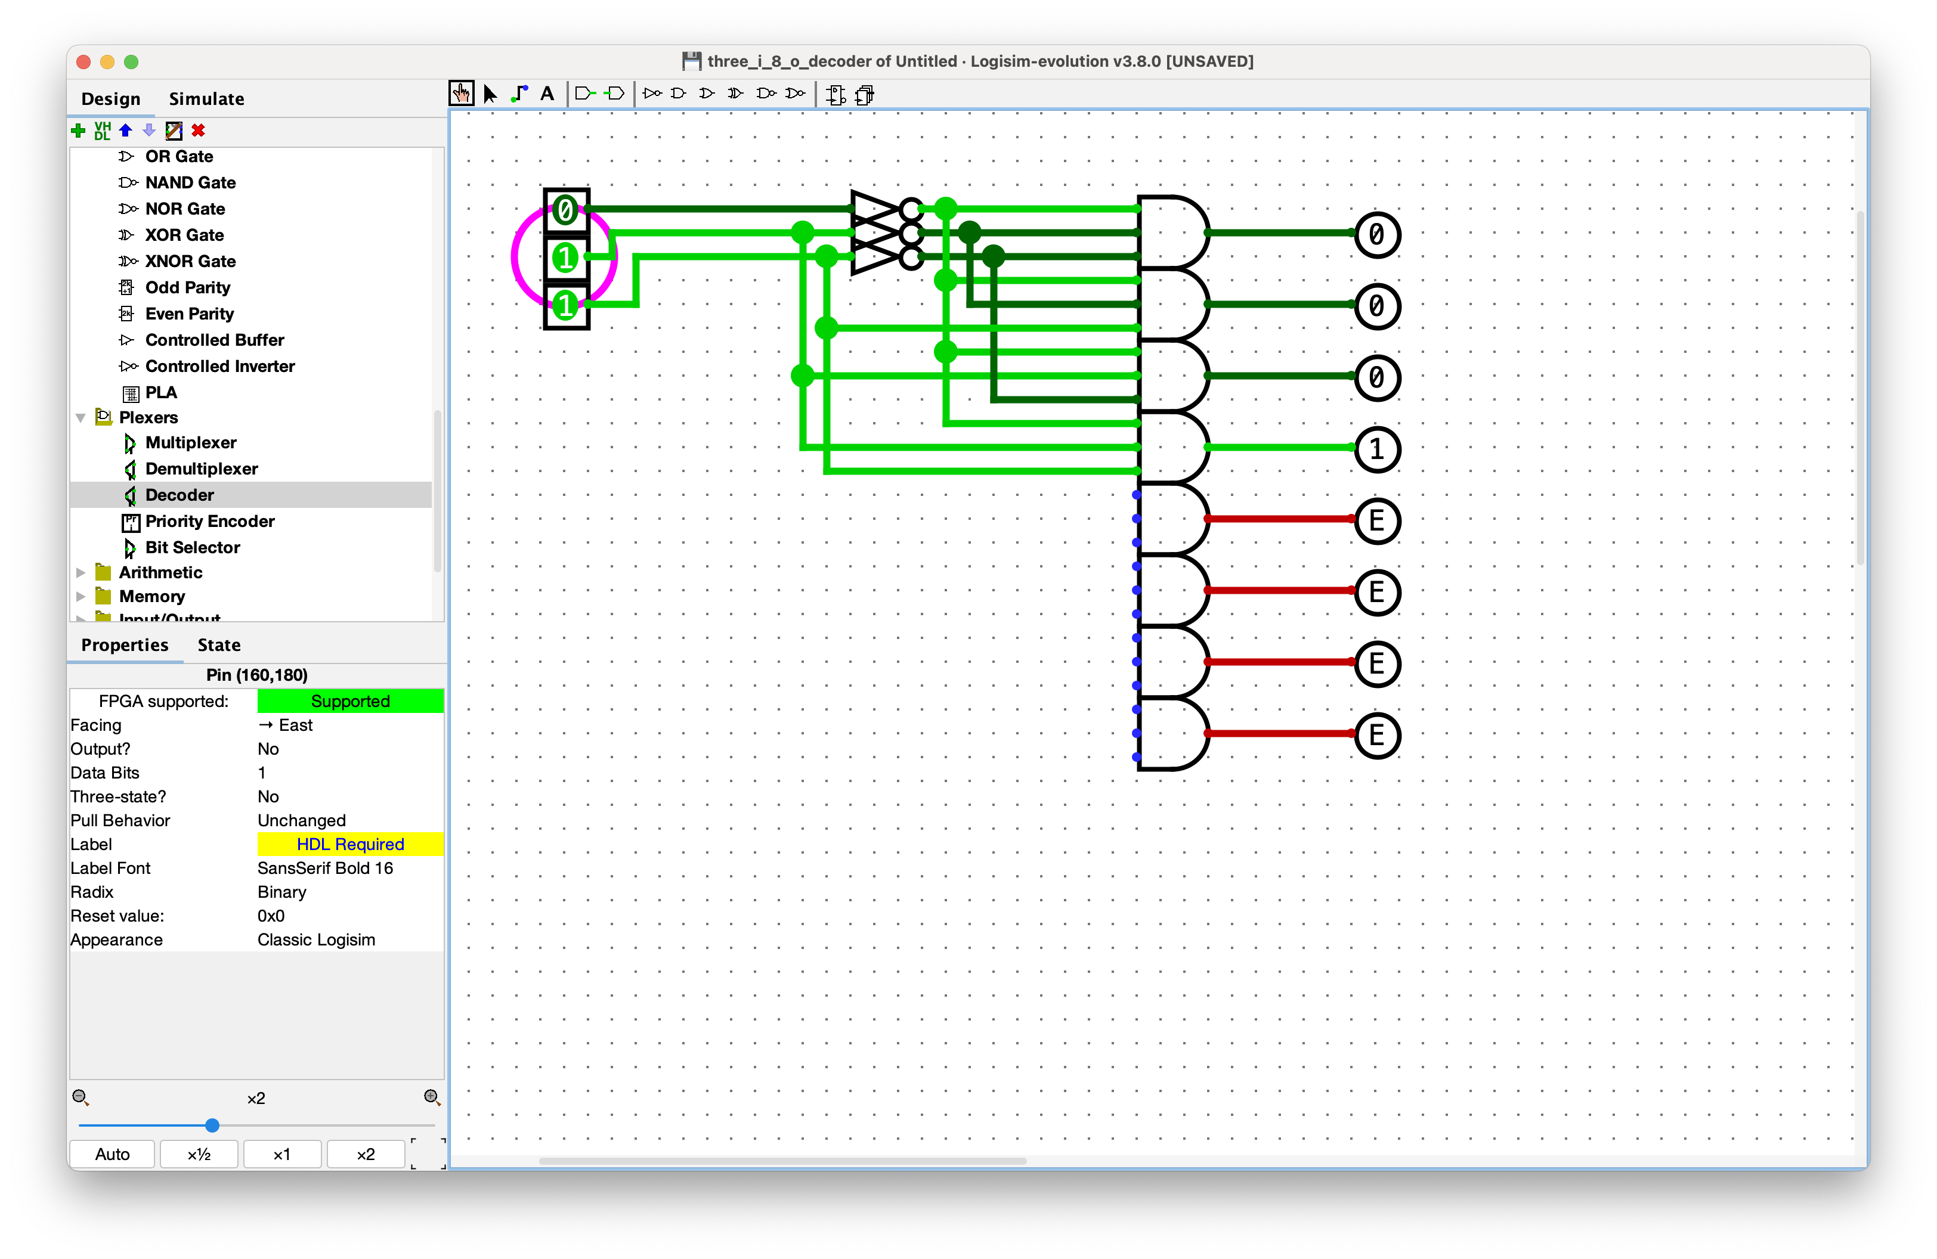Pick OR gate in toolbar

(x=707, y=94)
